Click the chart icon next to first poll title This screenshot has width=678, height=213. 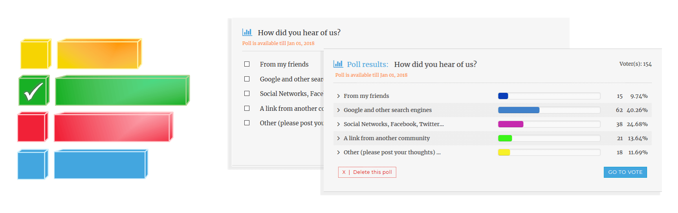[x=247, y=32]
